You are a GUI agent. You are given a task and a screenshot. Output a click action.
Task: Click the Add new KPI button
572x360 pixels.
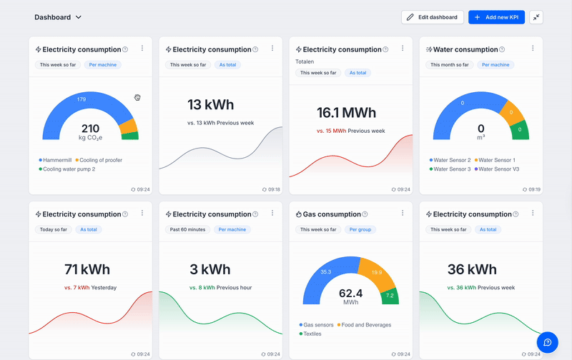pyautogui.click(x=496, y=17)
